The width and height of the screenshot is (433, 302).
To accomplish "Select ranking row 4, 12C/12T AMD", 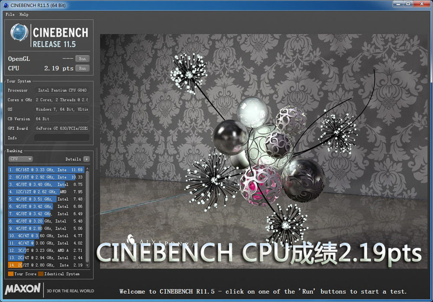I will click(x=46, y=191).
